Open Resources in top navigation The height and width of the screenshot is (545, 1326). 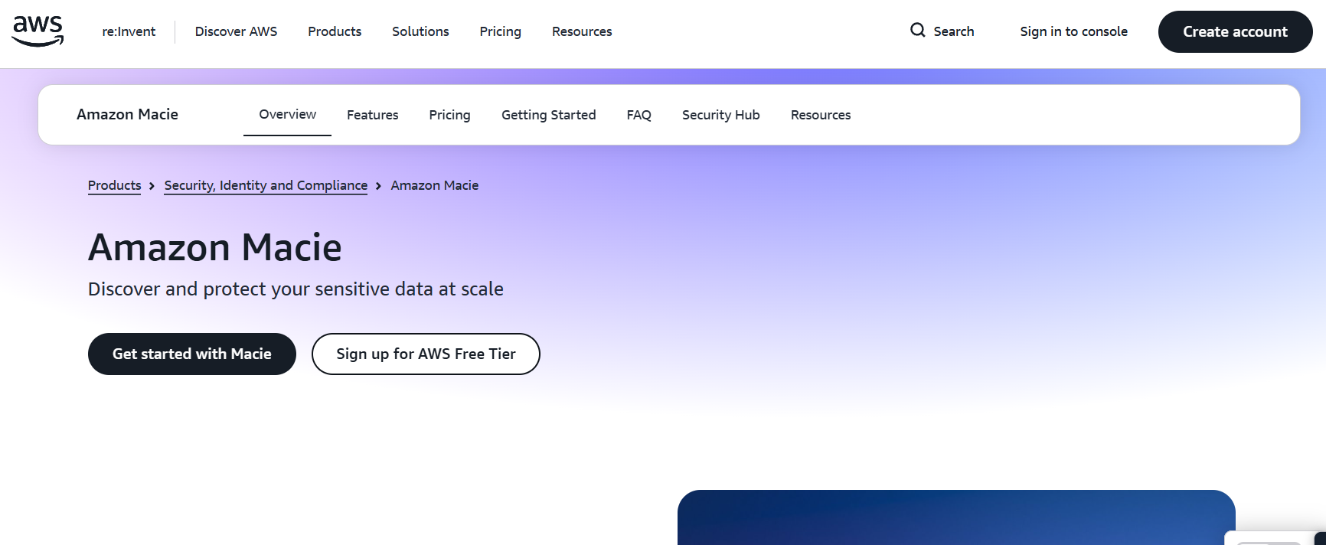point(582,31)
